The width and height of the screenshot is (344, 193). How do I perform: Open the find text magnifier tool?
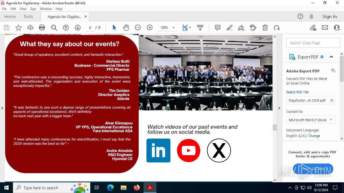pyautogui.click(x=54, y=28)
